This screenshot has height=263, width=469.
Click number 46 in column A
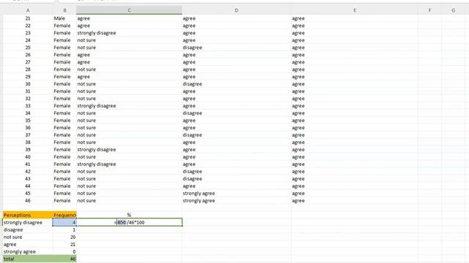[28, 201]
